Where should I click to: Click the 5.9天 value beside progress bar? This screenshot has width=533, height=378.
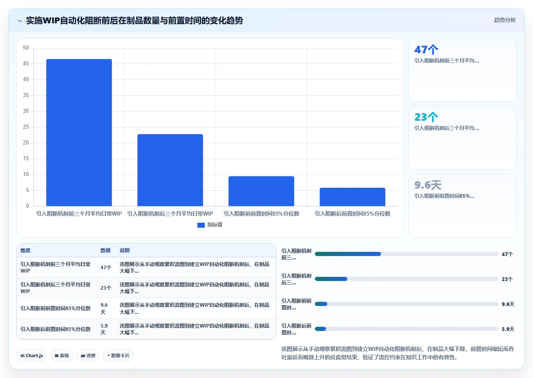pos(508,329)
